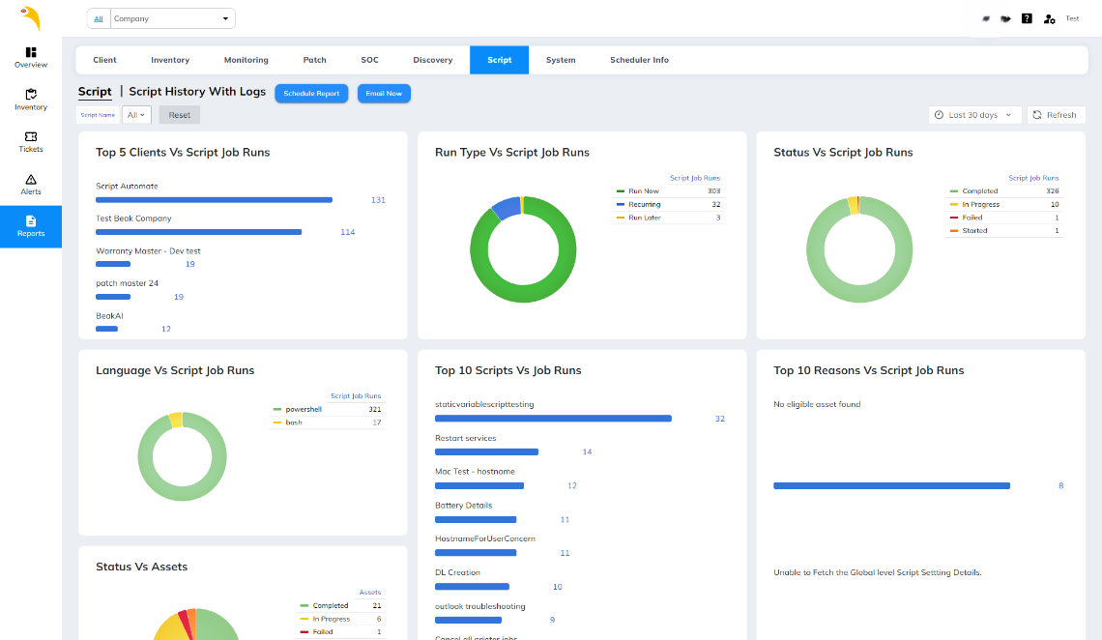Reset the script name filter
1102x640 pixels.
point(180,115)
